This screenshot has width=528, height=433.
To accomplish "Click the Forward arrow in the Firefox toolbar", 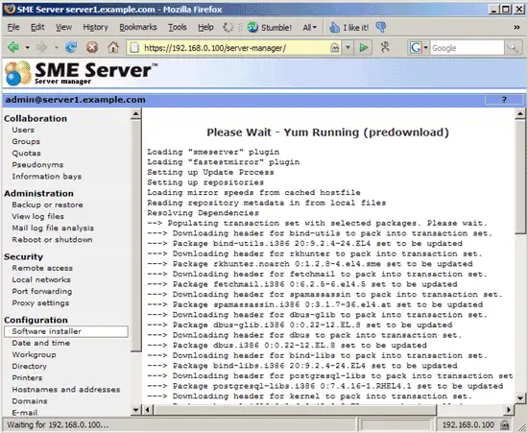I will coord(41,47).
